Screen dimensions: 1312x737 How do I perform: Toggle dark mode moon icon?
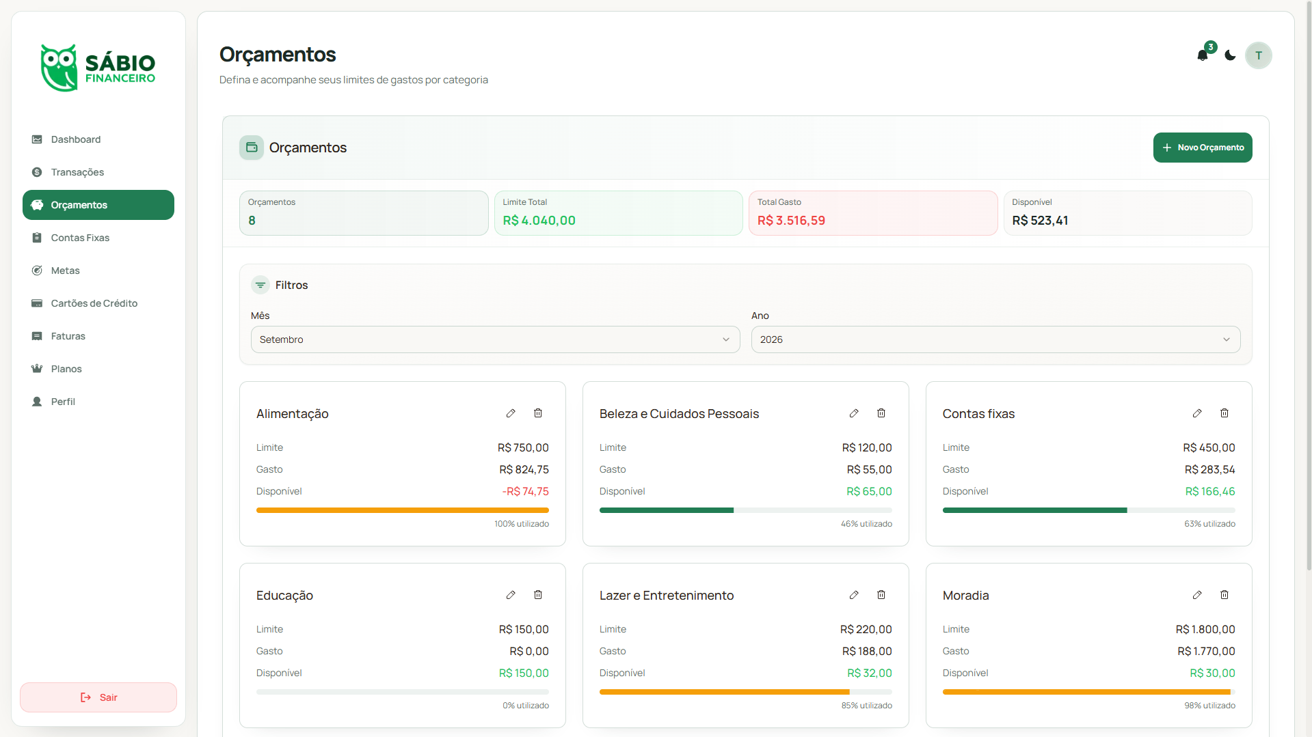click(x=1230, y=55)
